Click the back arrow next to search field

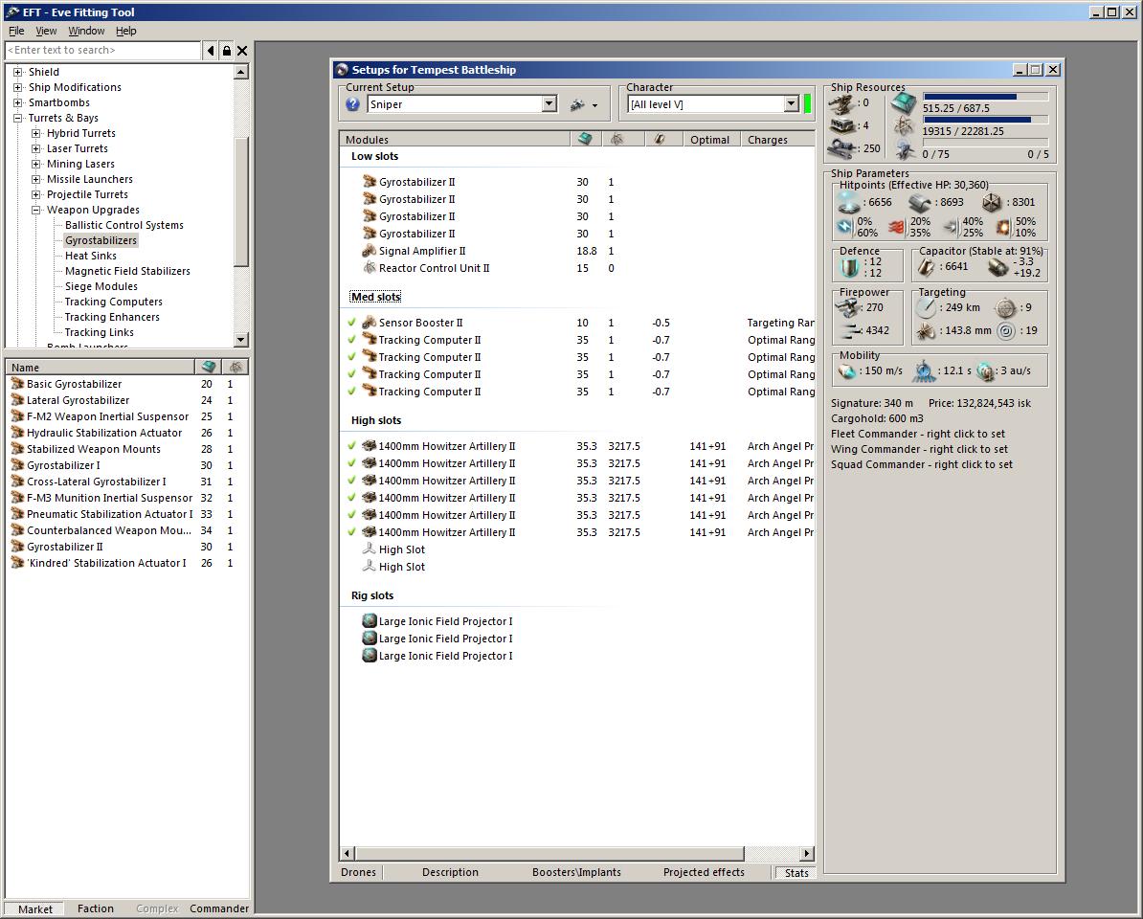coord(211,51)
